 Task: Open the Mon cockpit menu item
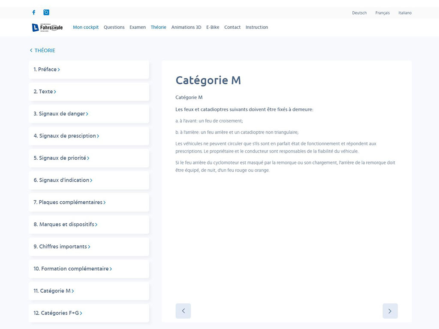click(86, 27)
